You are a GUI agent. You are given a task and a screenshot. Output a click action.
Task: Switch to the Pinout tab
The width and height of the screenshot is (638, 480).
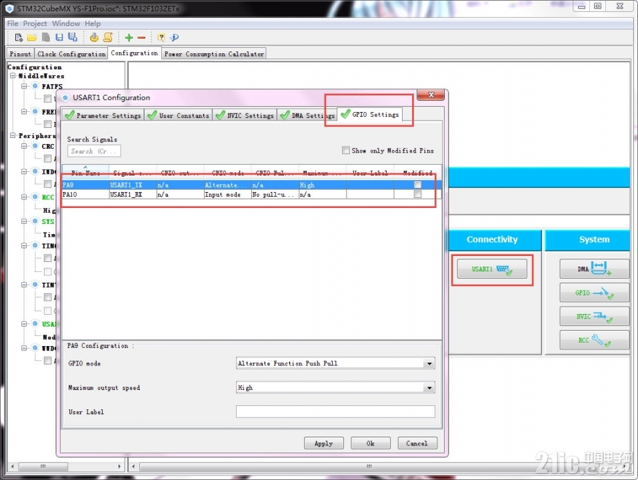coord(21,54)
